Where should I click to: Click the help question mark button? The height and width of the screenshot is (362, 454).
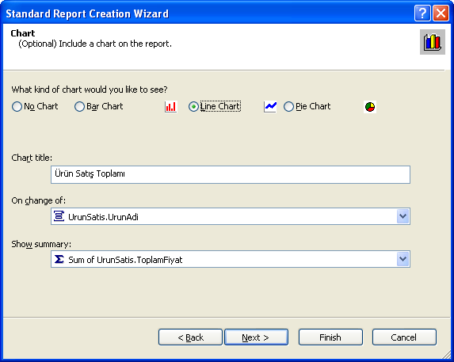[x=422, y=13]
